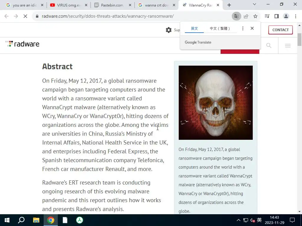Go back to the previous page
The image size is (302, 226).
coord(6,16)
